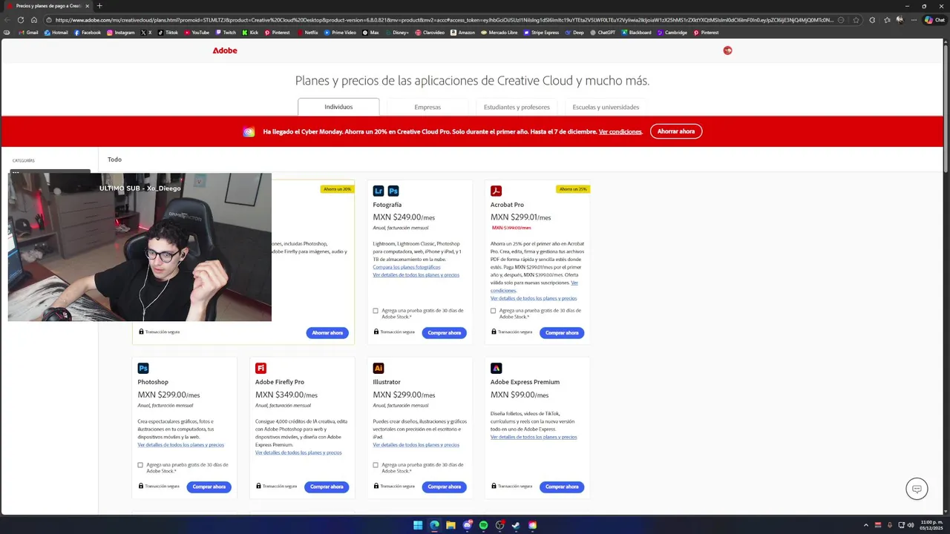Open the Cambridge bookmark
The image size is (950, 534).
point(672,33)
